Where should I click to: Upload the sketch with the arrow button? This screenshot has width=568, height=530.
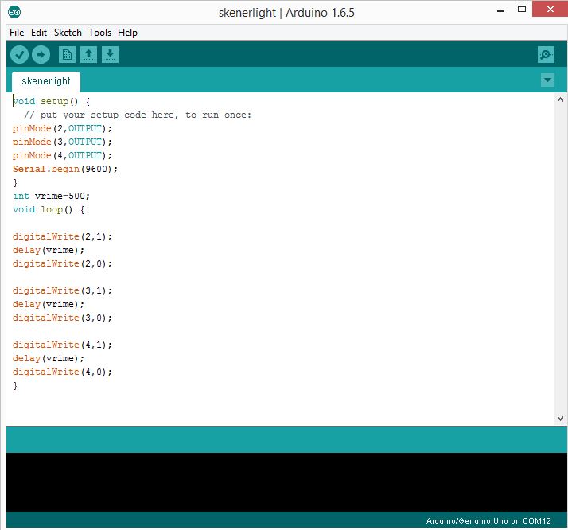[41, 55]
